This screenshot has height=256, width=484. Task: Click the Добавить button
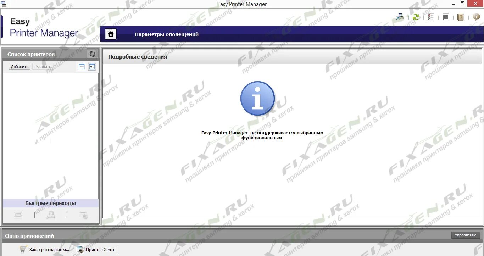pyautogui.click(x=20, y=67)
